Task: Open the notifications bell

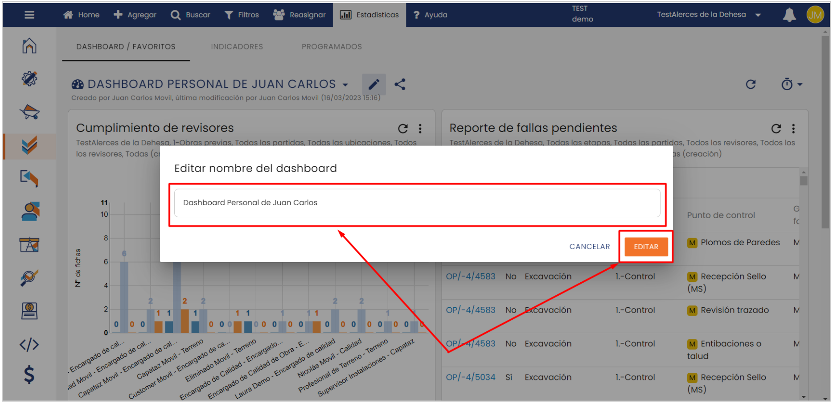Action: coord(789,15)
